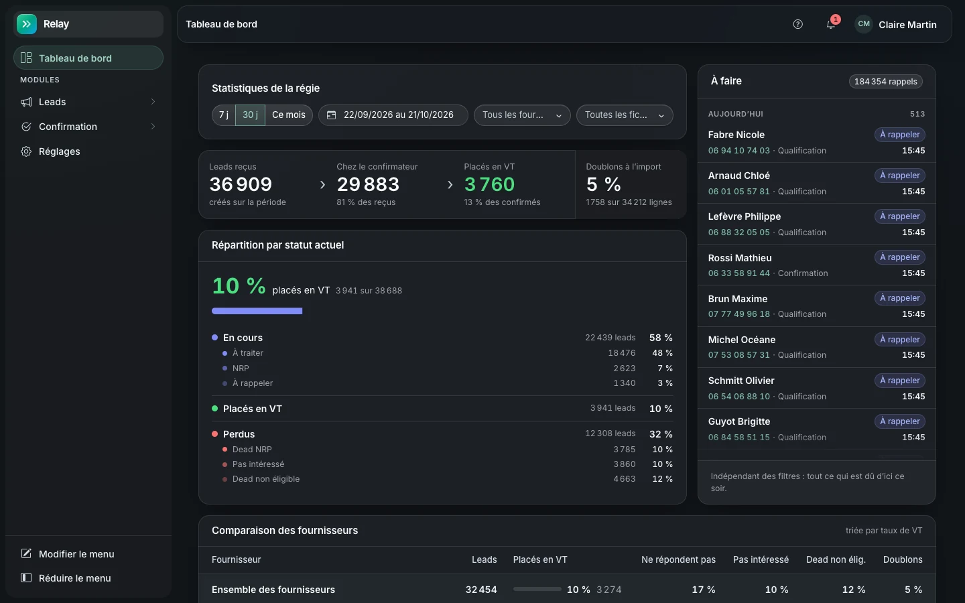The height and width of the screenshot is (603, 965).
Task: Click the Ensemble des fournisseurs VT bar
Action: tap(537, 590)
